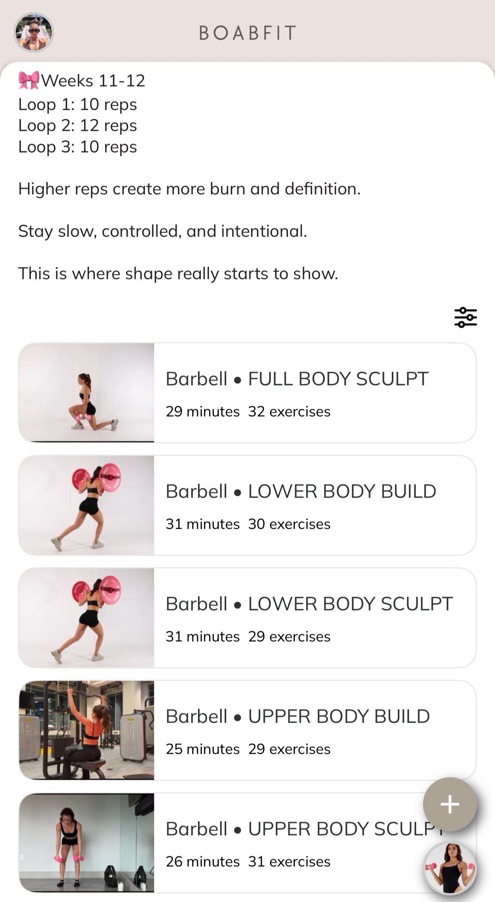Open the Upper Body Build gym thumbnail
Screen dimensions: 495x902
click(x=87, y=730)
